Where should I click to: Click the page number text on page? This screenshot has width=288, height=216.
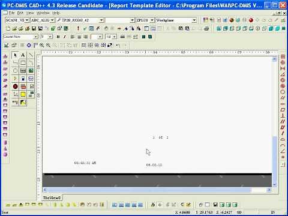pos(160,137)
